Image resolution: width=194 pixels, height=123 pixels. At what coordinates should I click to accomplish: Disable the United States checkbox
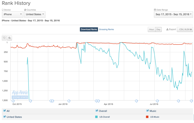[x=4, y=117]
